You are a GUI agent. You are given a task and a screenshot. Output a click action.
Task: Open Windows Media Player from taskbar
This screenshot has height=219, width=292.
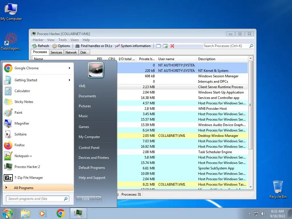click(43, 213)
